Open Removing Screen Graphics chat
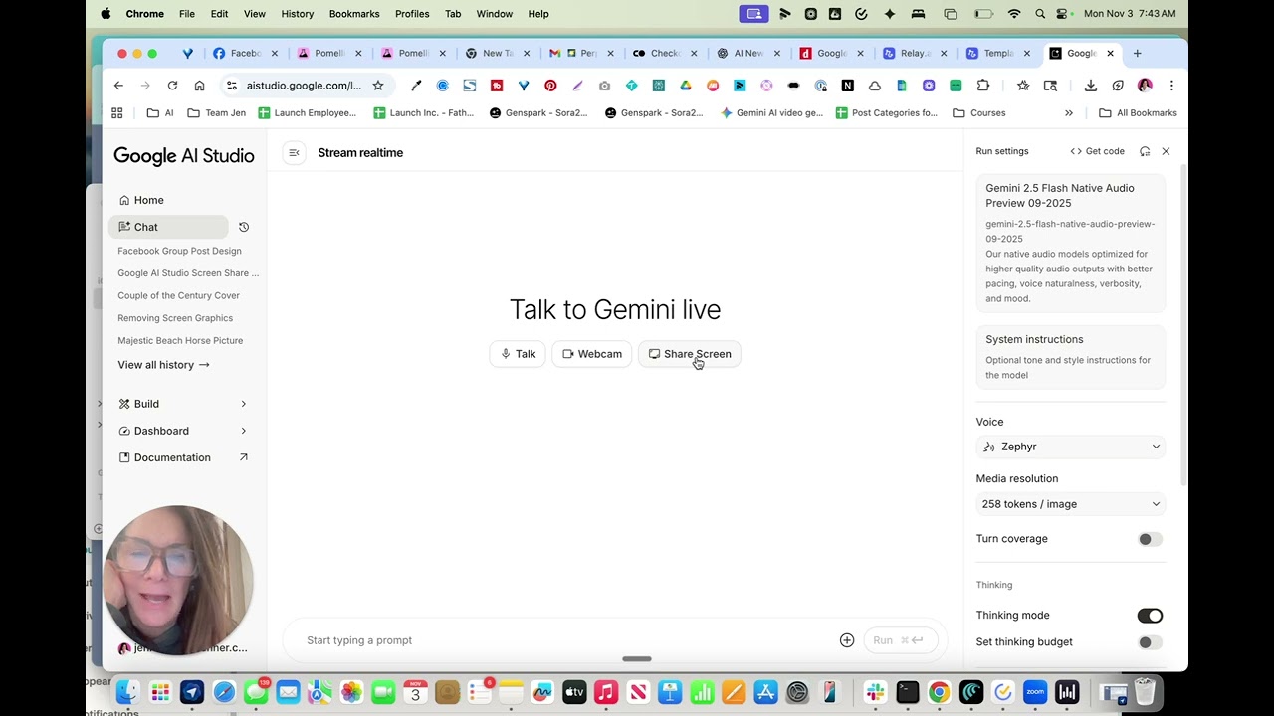The image size is (1274, 716). click(x=175, y=318)
